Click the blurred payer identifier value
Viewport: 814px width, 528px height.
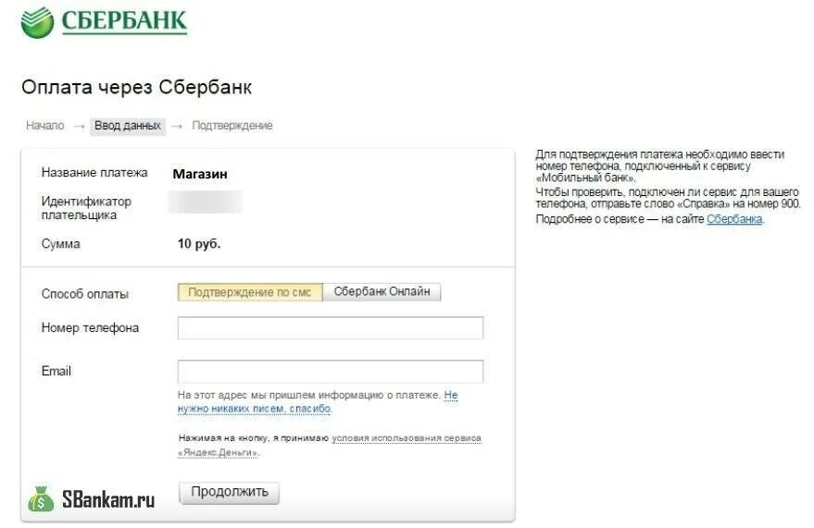pos(205,203)
